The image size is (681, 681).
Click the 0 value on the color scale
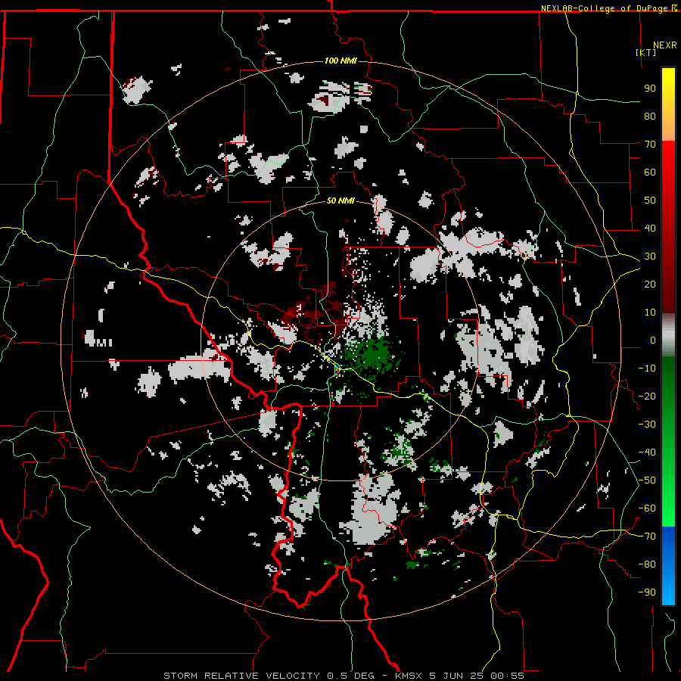point(653,340)
